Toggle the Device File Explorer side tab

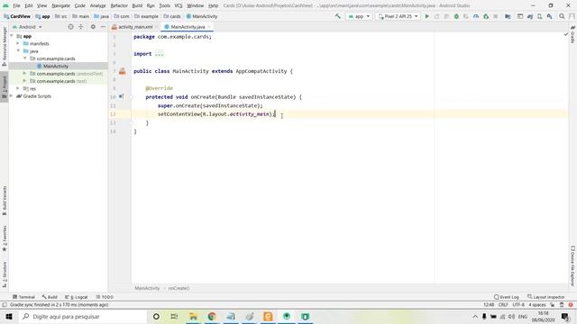pyautogui.click(x=572, y=265)
